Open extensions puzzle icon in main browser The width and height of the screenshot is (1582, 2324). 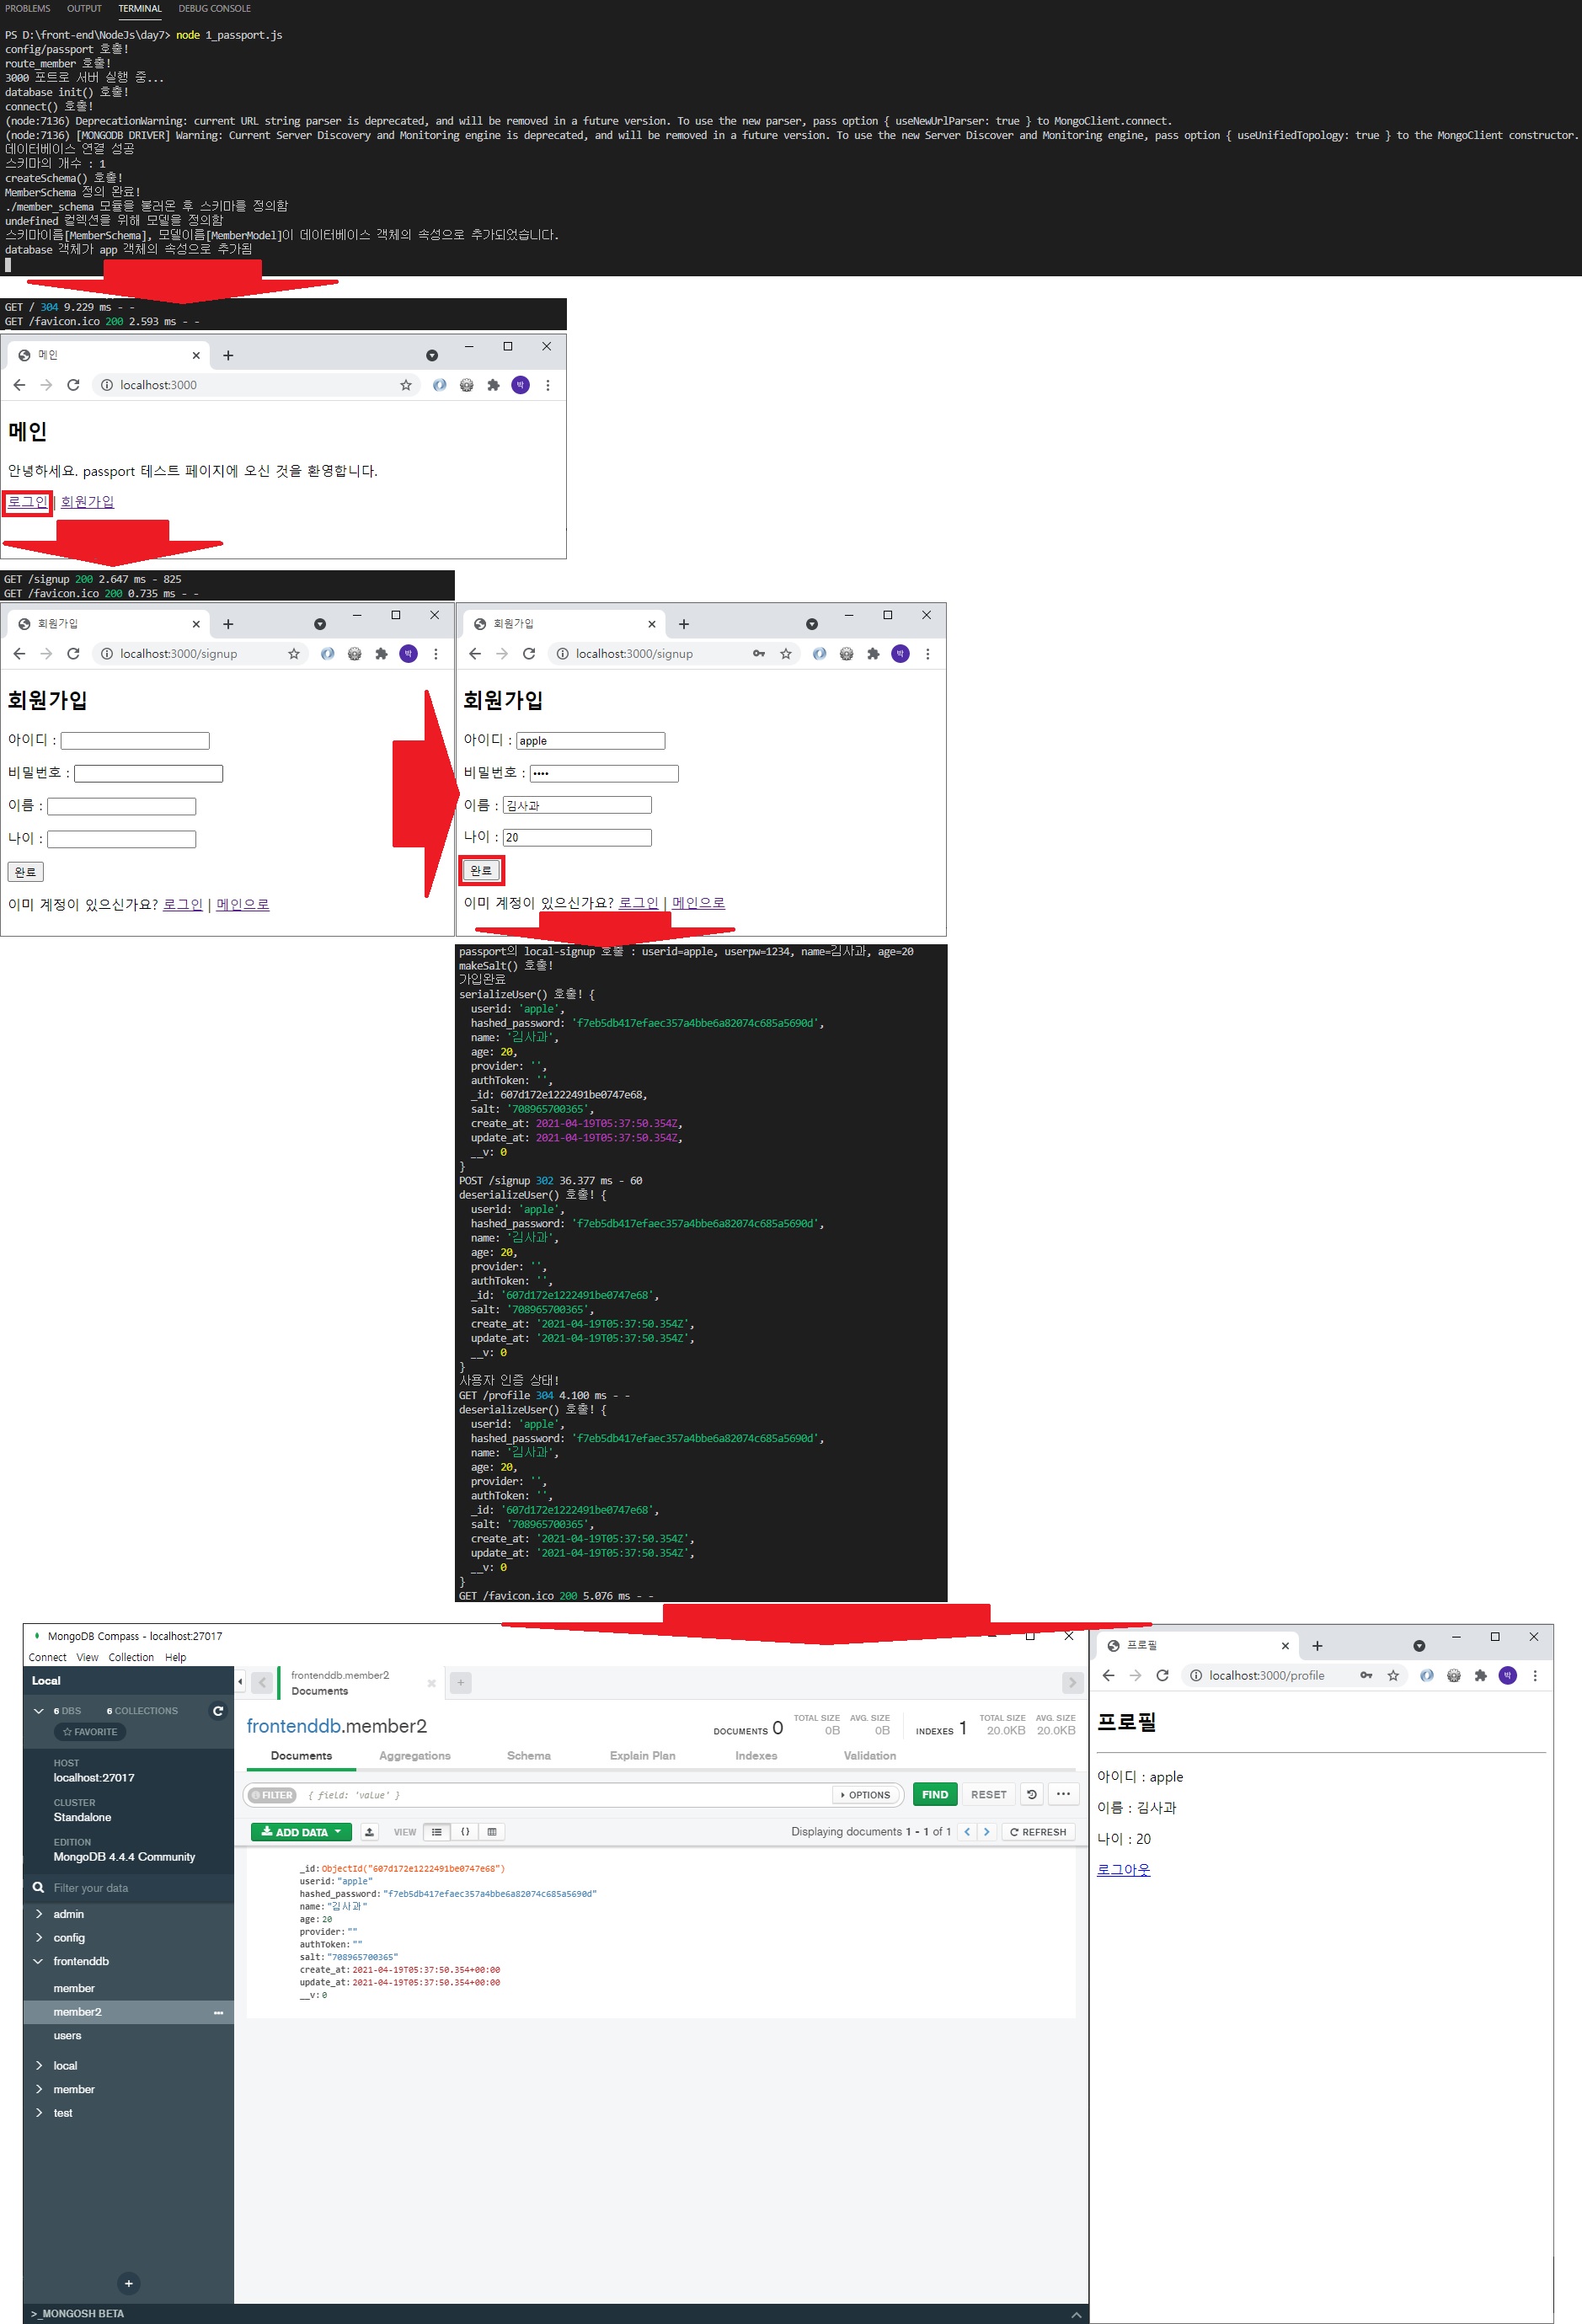click(493, 385)
